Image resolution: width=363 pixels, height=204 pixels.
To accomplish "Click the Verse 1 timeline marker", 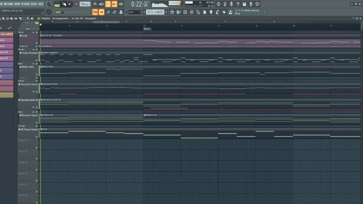I will pyautogui.click(x=147, y=29).
